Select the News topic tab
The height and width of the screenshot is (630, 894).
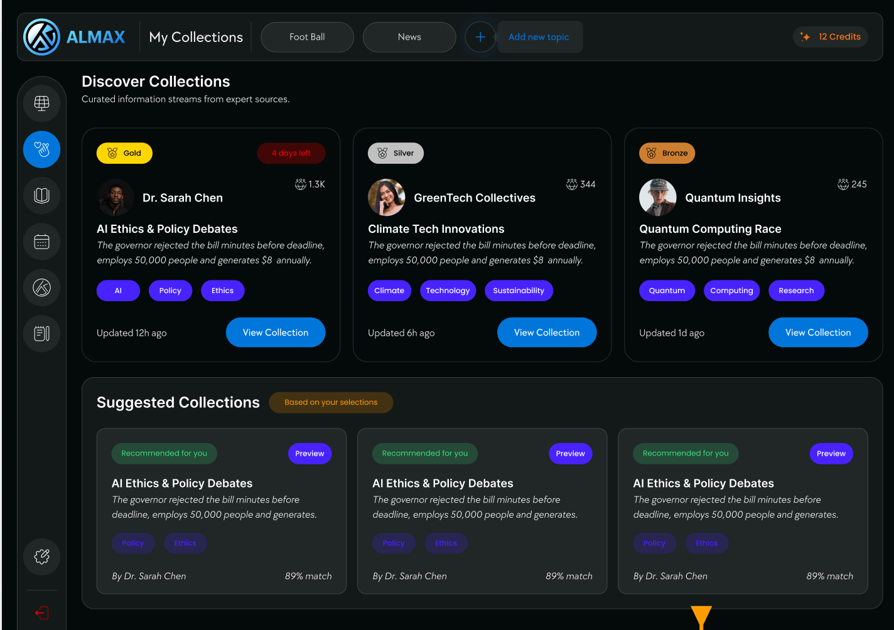click(409, 37)
